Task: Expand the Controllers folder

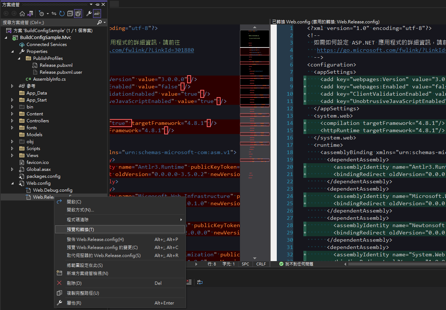Action: [x=12, y=120]
